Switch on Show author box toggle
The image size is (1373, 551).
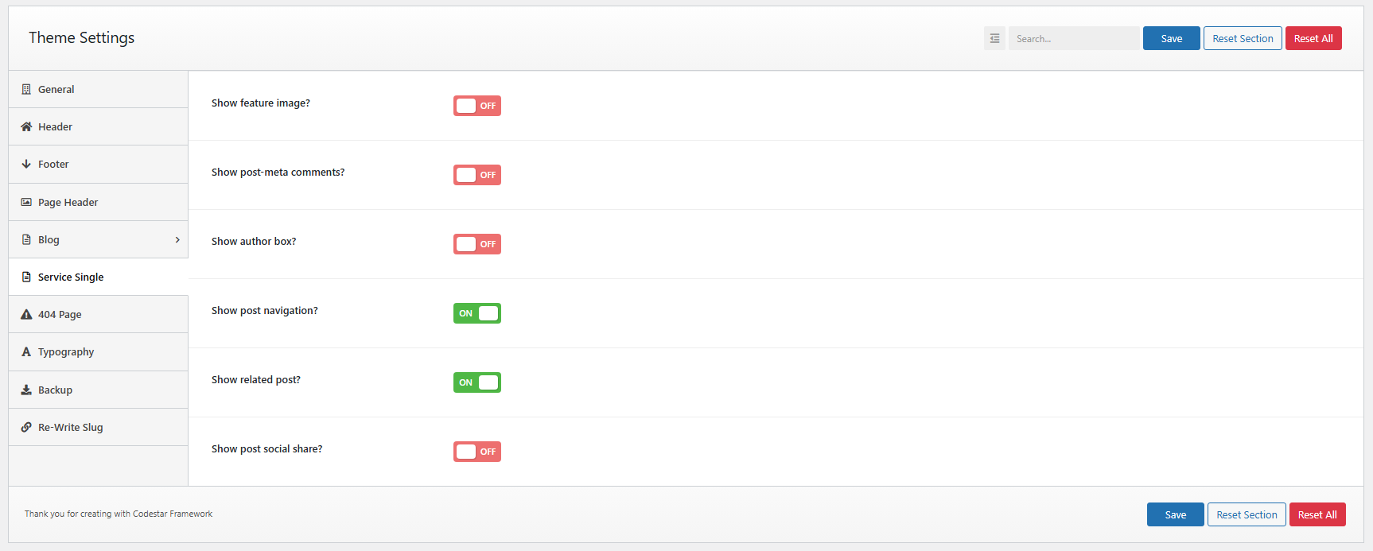coord(476,244)
